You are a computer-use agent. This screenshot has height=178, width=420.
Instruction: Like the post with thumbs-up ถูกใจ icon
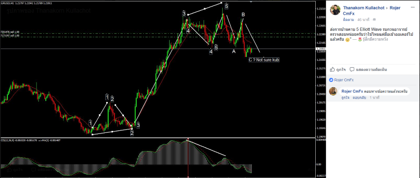pos(332,70)
